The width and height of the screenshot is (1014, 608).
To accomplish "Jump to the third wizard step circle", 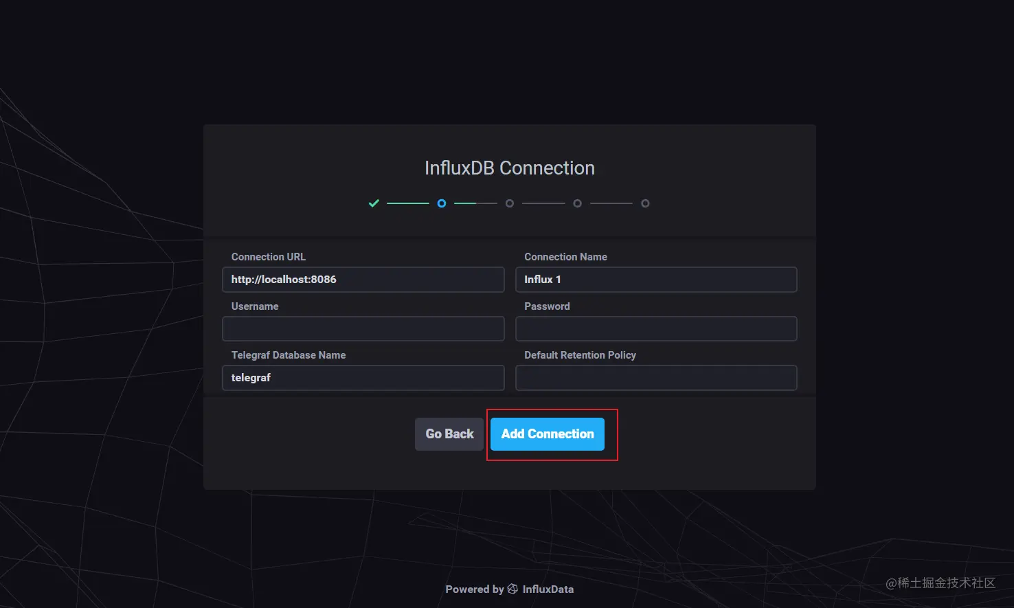I will click(510, 203).
